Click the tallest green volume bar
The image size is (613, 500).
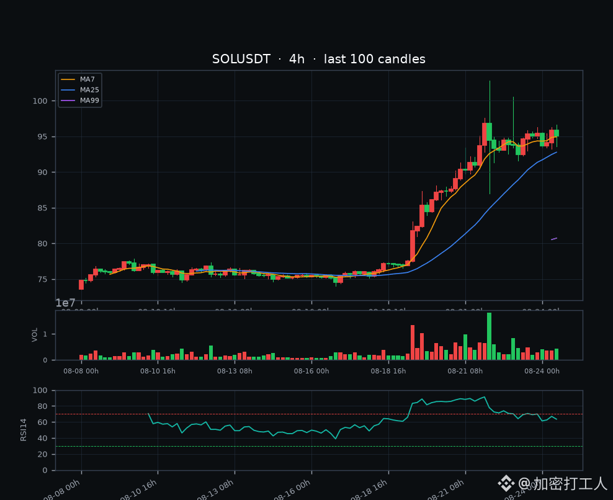tap(489, 336)
